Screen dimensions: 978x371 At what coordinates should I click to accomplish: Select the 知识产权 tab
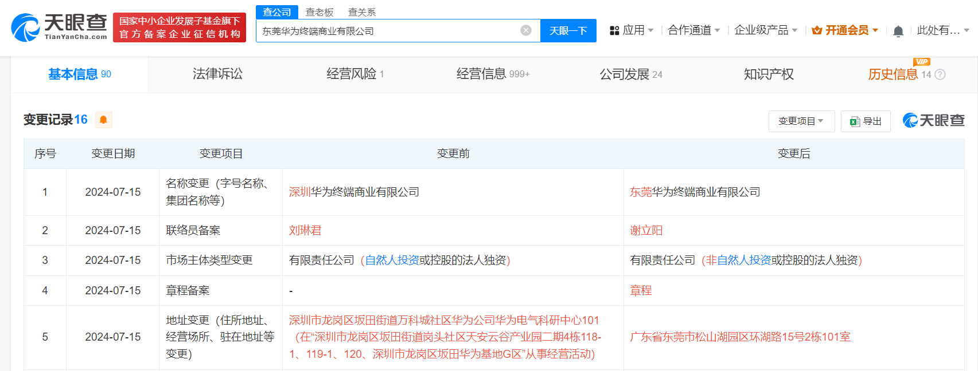click(x=769, y=74)
